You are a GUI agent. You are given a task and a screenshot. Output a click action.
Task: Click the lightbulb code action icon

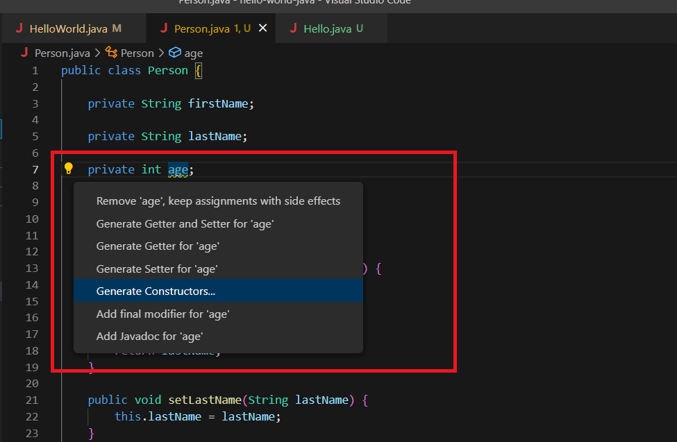click(x=69, y=169)
